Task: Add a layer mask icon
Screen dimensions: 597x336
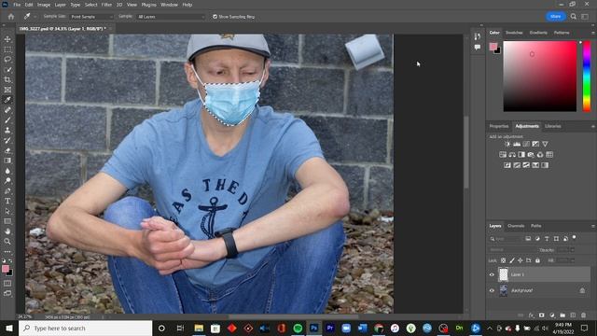Action: tap(541, 315)
